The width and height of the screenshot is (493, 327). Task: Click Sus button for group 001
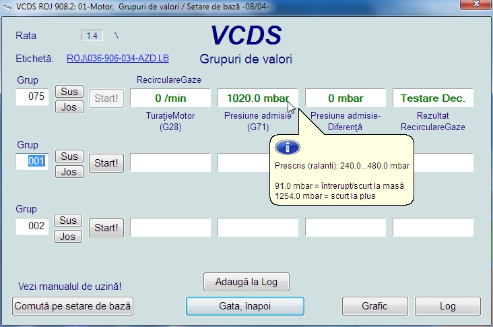tap(69, 156)
